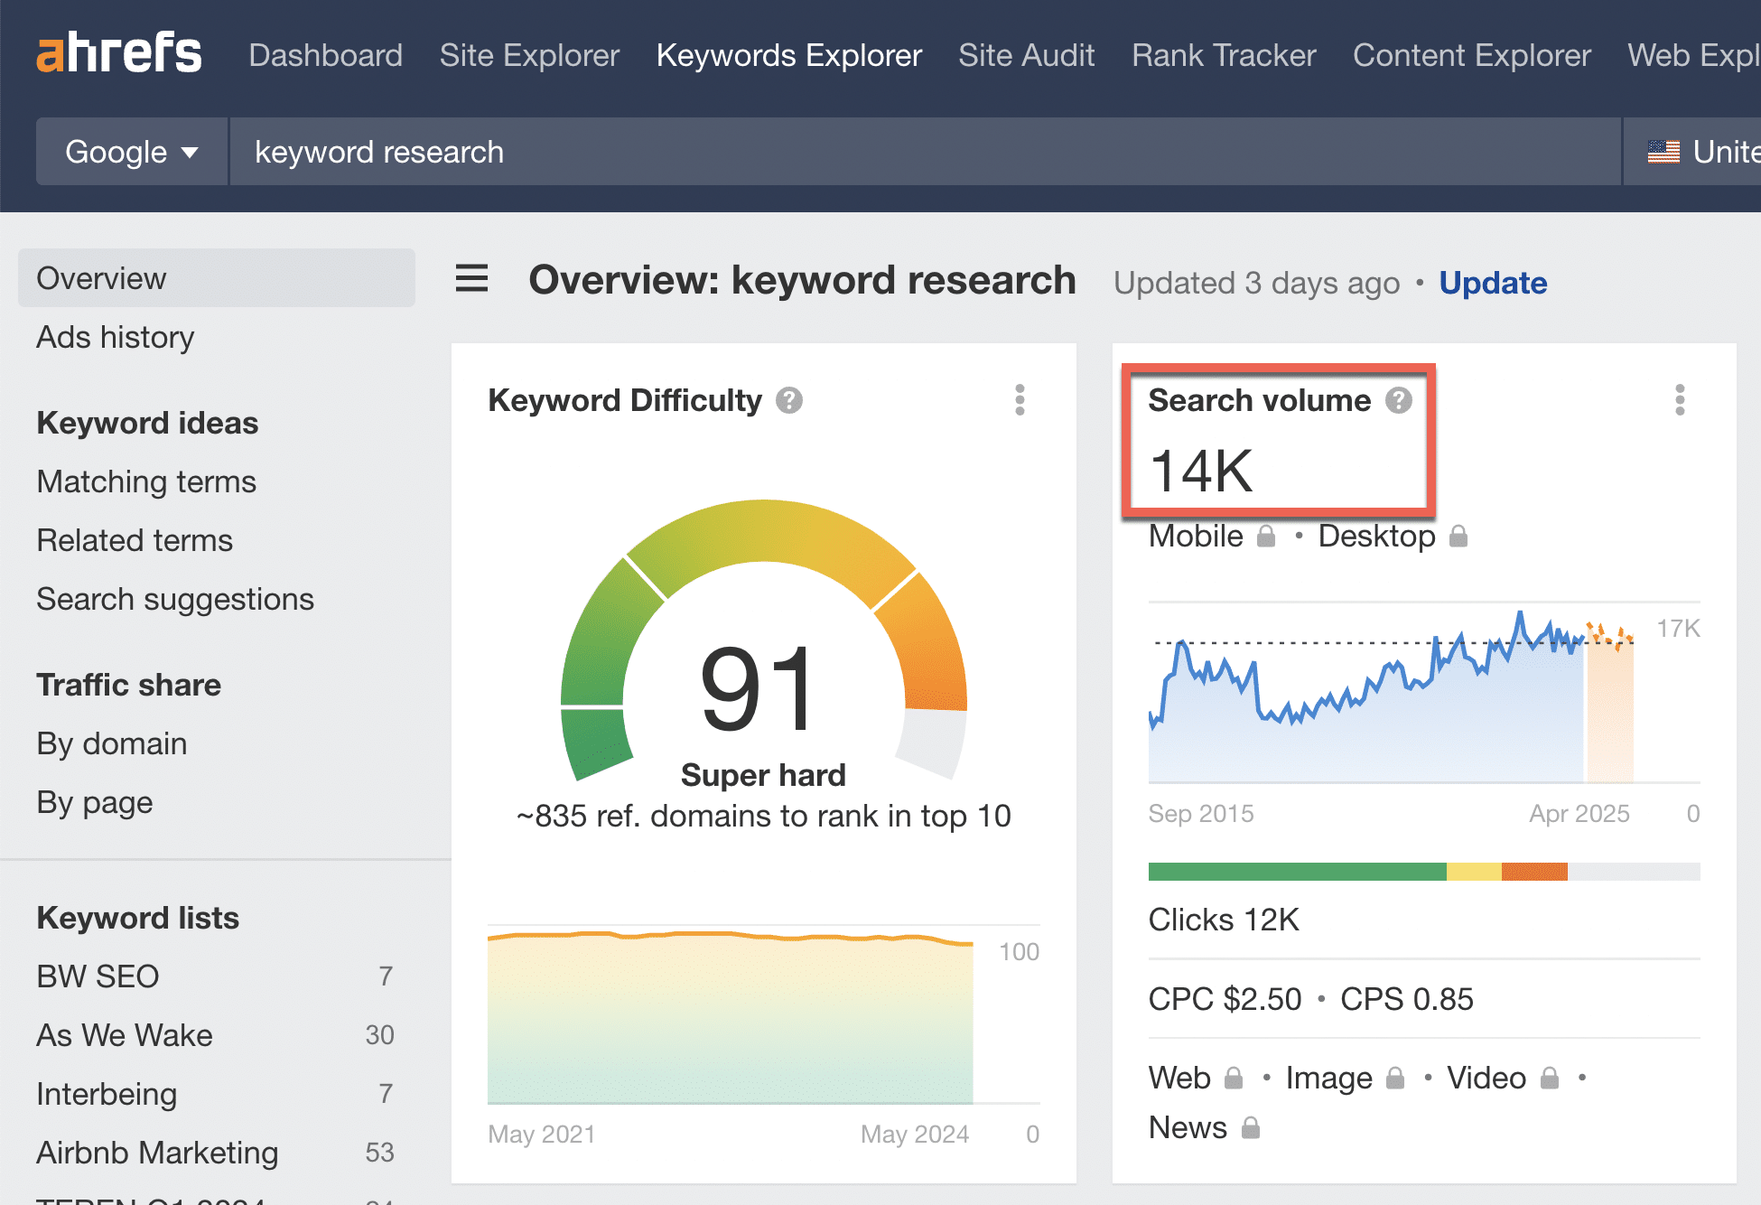Open Site Explorer in top navigation
Image resolution: width=1761 pixels, height=1205 pixels.
pos(529,55)
